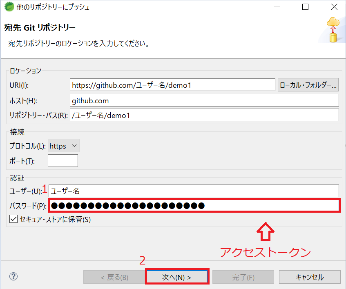The width and height of the screenshot is (346, 289).
Task: Click the 次へ(N) button
Action: click(x=177, y=276)
